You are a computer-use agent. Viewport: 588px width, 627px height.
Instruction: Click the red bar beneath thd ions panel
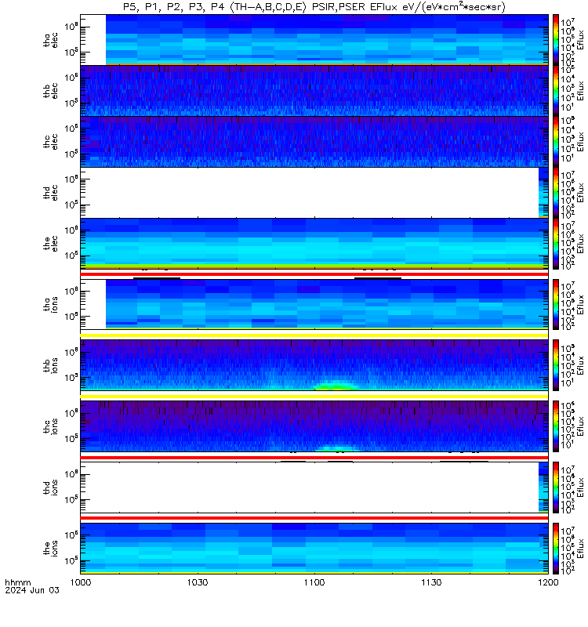coord(314,518)
